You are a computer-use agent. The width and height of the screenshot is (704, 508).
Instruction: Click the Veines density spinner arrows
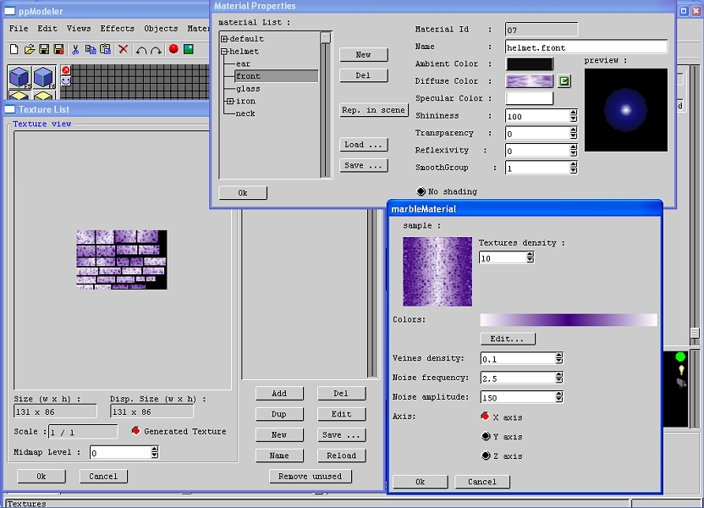559,358
